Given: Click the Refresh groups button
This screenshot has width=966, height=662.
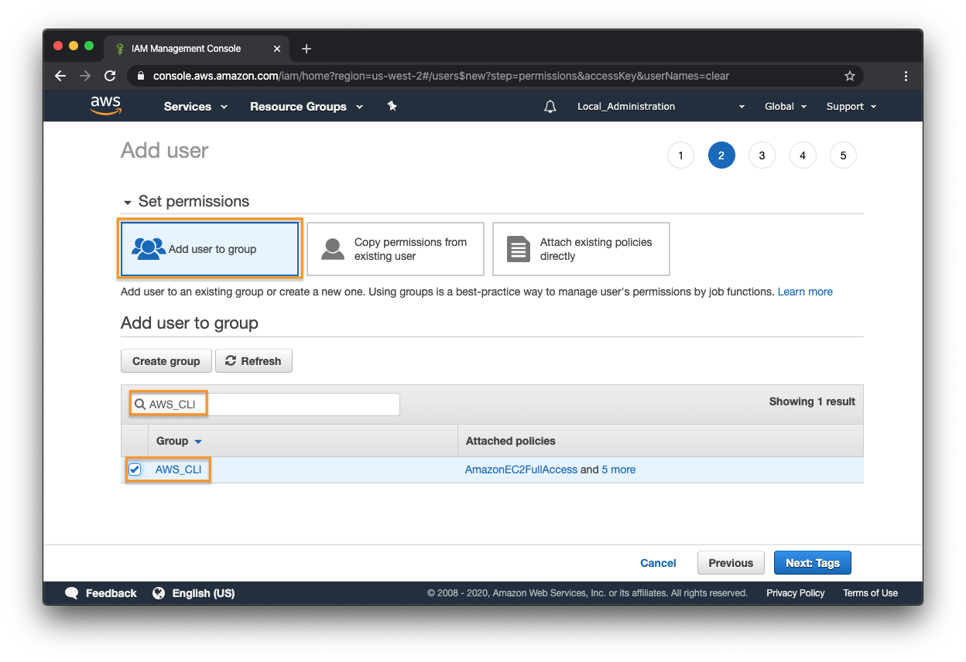Looking at the screenshot, I should pyautogui.click(x=254, y=361).
